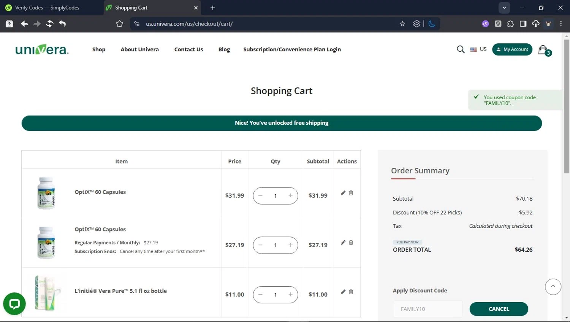Image resolution: width=570 pixels, height=322 pixels.
Task: Click the Univera logo
Action: tap(42, 49)
